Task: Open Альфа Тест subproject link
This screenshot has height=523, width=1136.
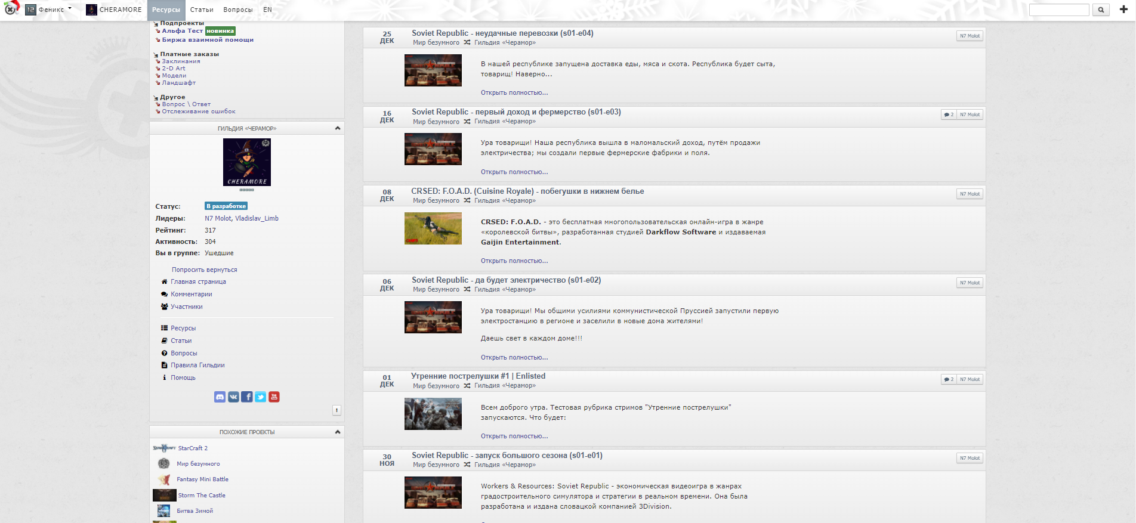Action: click(183, 31)
